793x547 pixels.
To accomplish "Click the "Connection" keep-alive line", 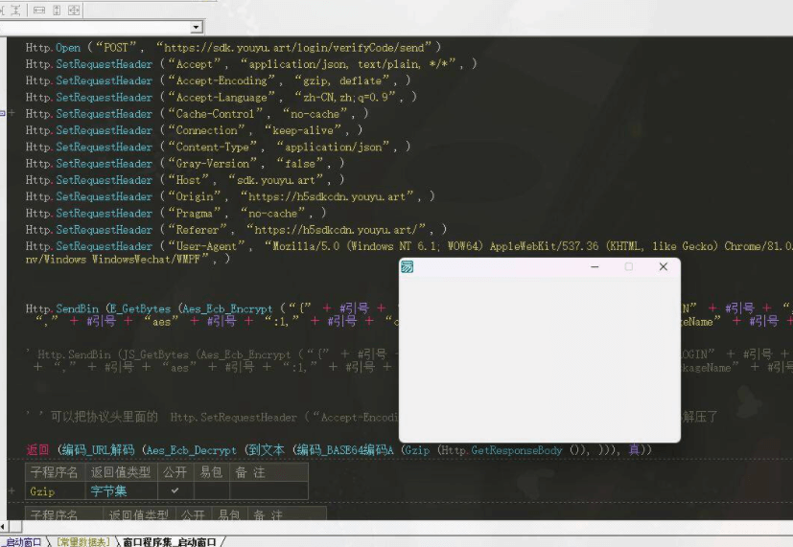I will tap(195, 130).
